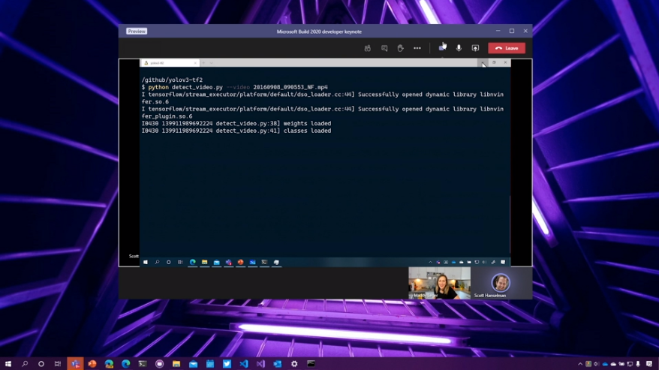This screenshot has width=659, height=370.
Task: Click the "classes loaded" terminal line
Action: click(x=236, y=131)
